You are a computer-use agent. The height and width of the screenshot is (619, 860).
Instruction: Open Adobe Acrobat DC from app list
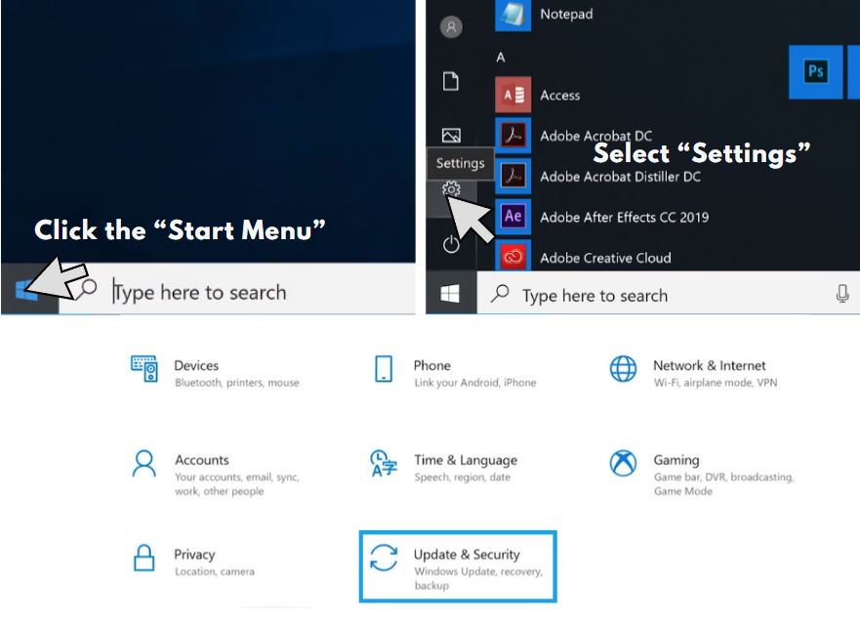pos(574,136)
